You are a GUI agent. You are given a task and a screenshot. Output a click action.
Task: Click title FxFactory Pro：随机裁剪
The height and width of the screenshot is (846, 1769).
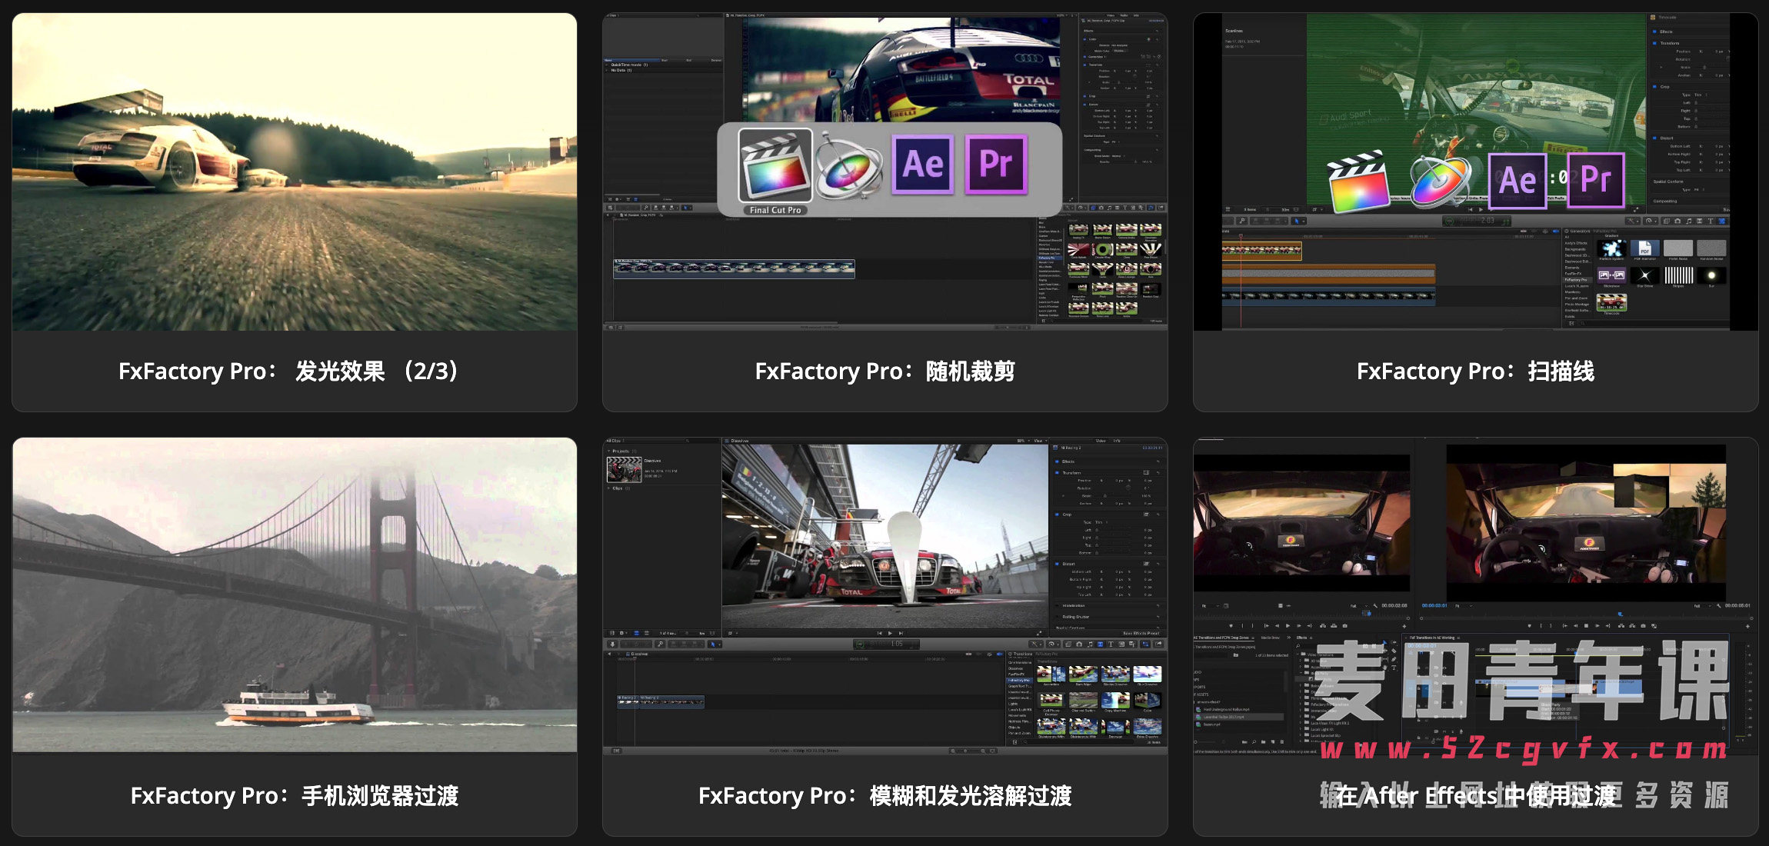pyautogui.click(x=884, y=371)
